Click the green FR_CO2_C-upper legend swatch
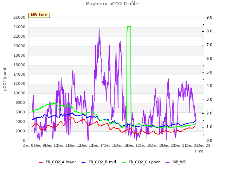This screenshot has height=169, width=225. click(123, 163)
